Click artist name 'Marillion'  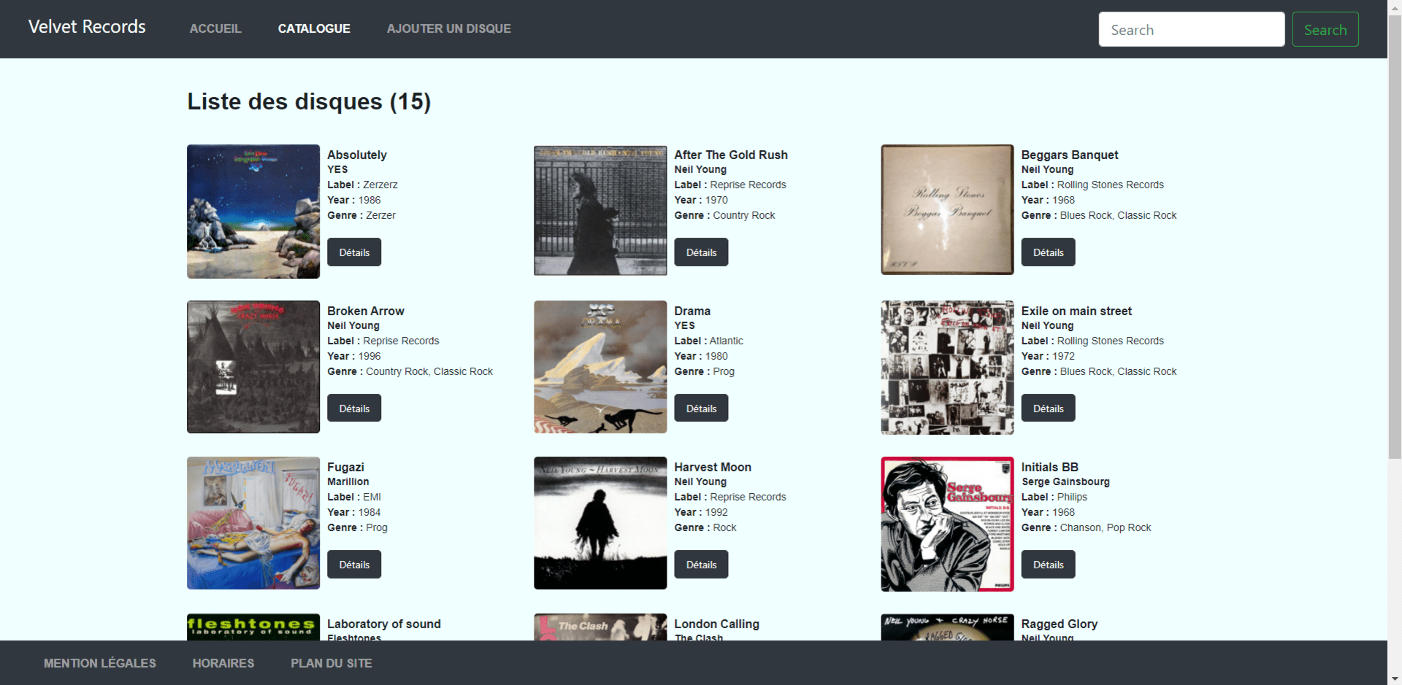pos(348,481)
